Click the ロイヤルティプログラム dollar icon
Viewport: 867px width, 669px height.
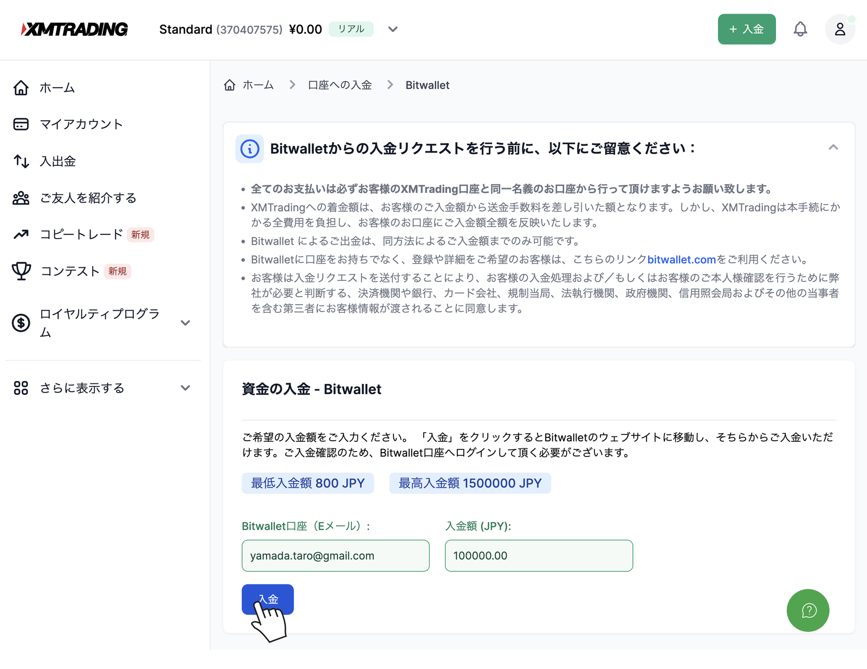click(x=21, y=323)
